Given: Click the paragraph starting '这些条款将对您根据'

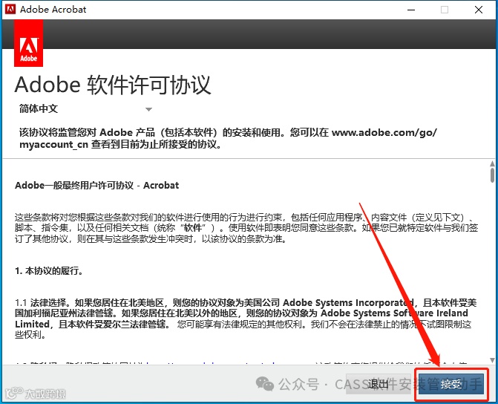Looking at the screenshot, I should pos(246,228).
